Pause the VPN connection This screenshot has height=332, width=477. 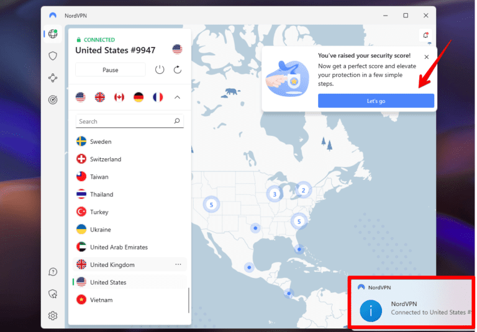(x=111, y=70)
